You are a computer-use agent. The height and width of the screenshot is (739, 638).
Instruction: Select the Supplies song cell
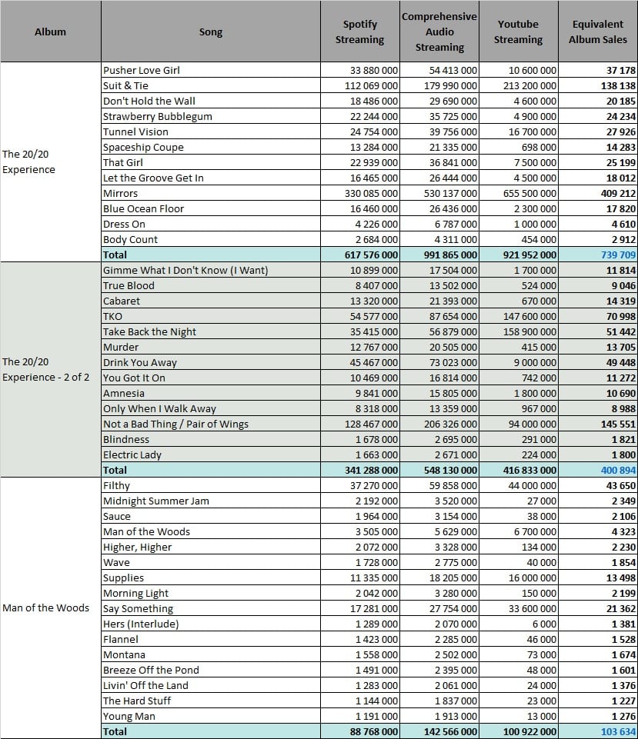[211, 578]
